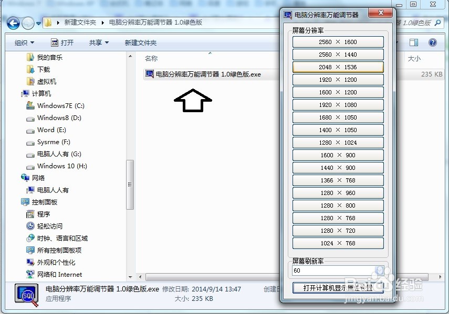Click the Back navigation arrow
This screenshot has width=449, height=314.
coord(13,23)
